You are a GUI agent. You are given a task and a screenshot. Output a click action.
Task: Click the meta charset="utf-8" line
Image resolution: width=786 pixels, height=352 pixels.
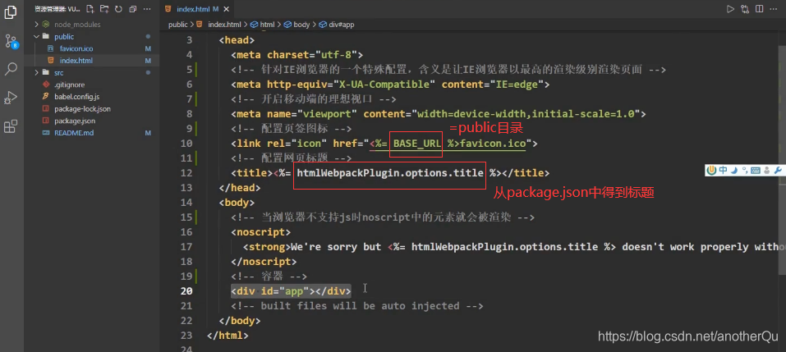[296, 55]
